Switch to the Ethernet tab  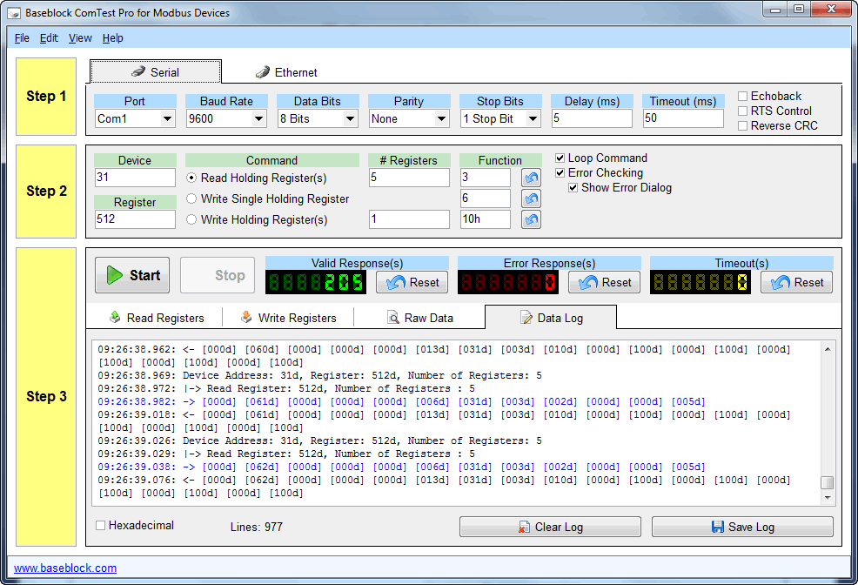coord(286,72)
